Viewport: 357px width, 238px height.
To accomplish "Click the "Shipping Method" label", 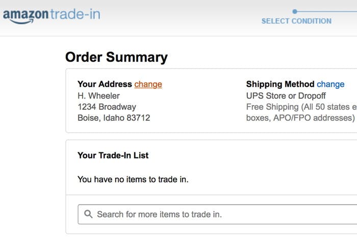I will pyautogui.click(x=280, y=84).
